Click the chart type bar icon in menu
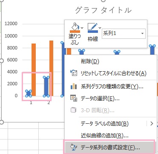 [x=74, y=86]
